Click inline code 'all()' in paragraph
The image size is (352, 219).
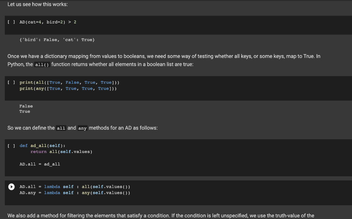tap(42, 64)
